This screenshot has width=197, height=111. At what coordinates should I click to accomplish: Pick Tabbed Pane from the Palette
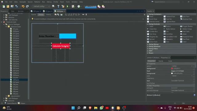point(169,16)
